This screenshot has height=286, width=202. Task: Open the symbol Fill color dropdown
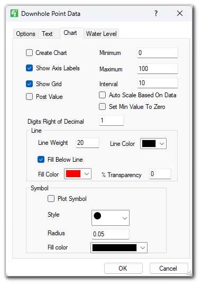119,248
